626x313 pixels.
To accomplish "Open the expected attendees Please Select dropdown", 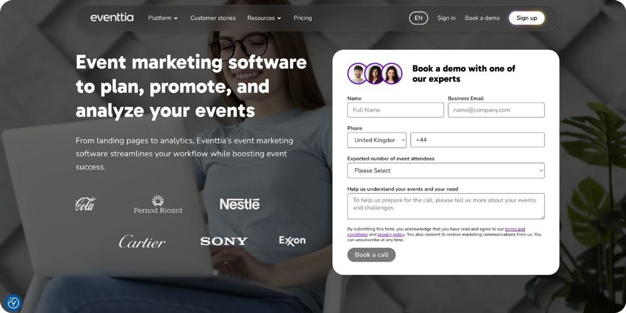I will (x=446, y=171).
